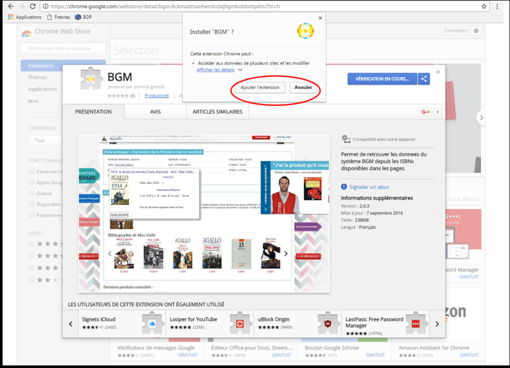Select Applications in the store sidebar
Screen dimensions: 510x368
[x=43, y=89]
